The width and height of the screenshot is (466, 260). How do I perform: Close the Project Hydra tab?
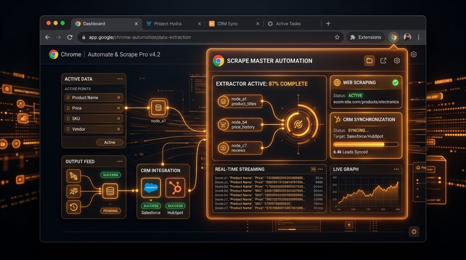click(199, 24)
